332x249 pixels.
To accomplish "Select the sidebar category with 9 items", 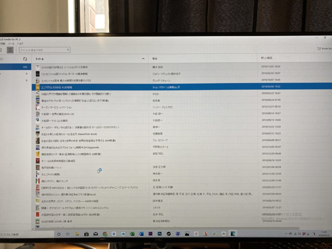I will tap(16, 74).
